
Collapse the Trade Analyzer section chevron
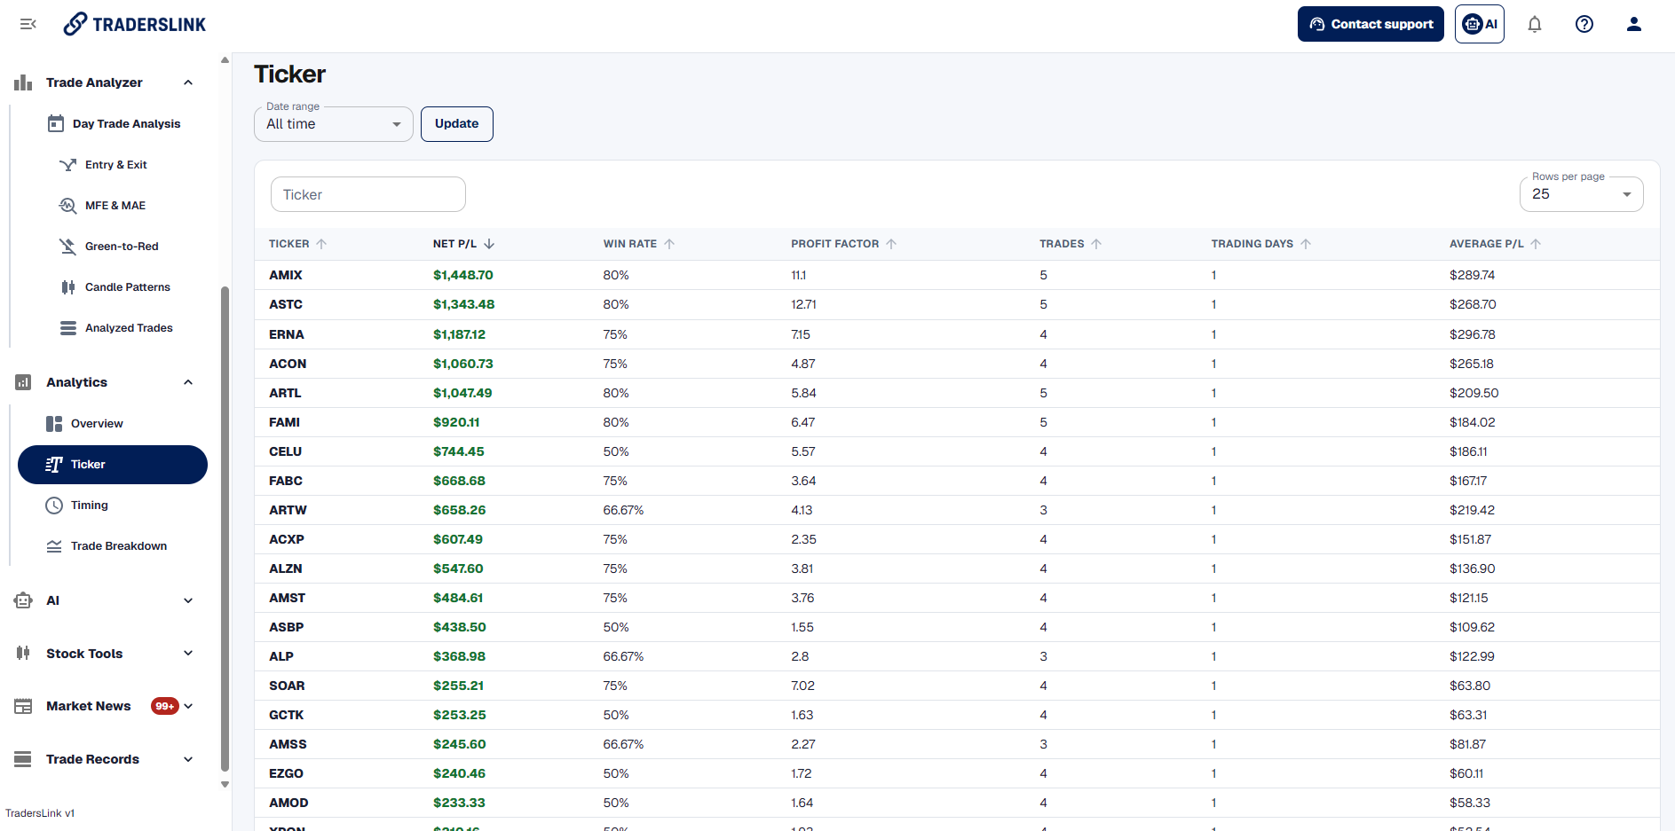click(188, 82)
